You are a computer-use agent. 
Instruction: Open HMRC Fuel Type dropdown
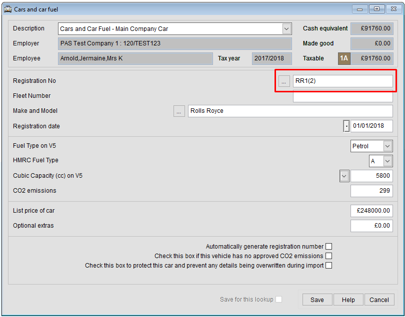tap(387, 161)
